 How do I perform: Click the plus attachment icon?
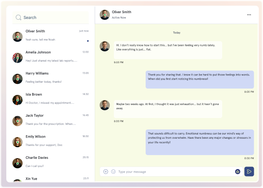point(106,172)
